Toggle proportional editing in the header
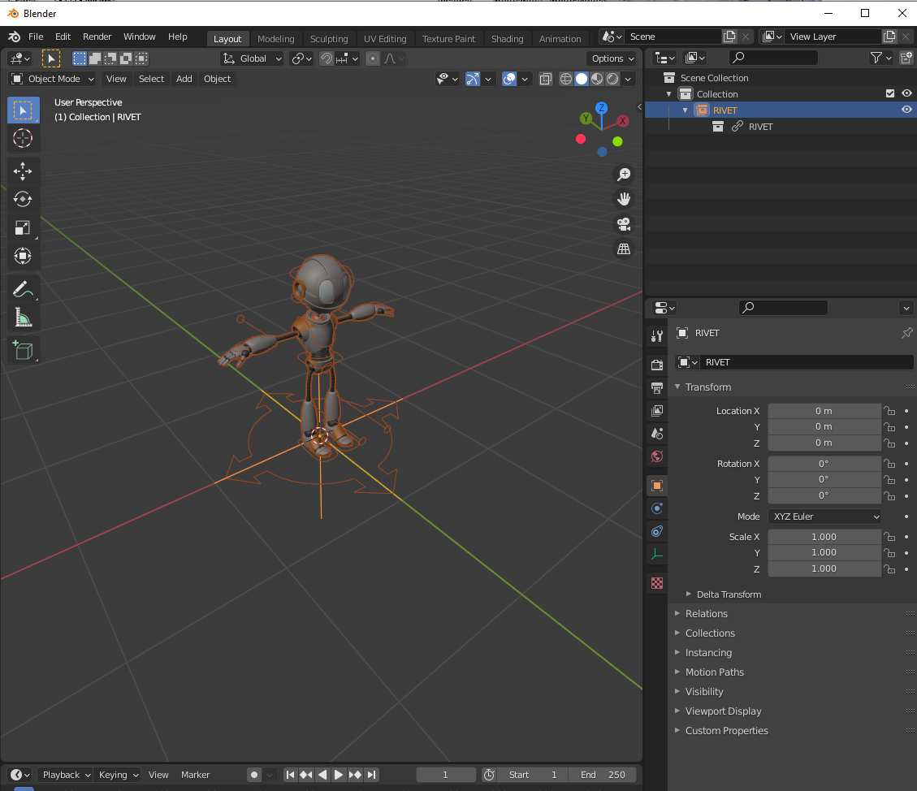This screenshot has height=791, width=917. pyautogui.click(x=373, y=58)
